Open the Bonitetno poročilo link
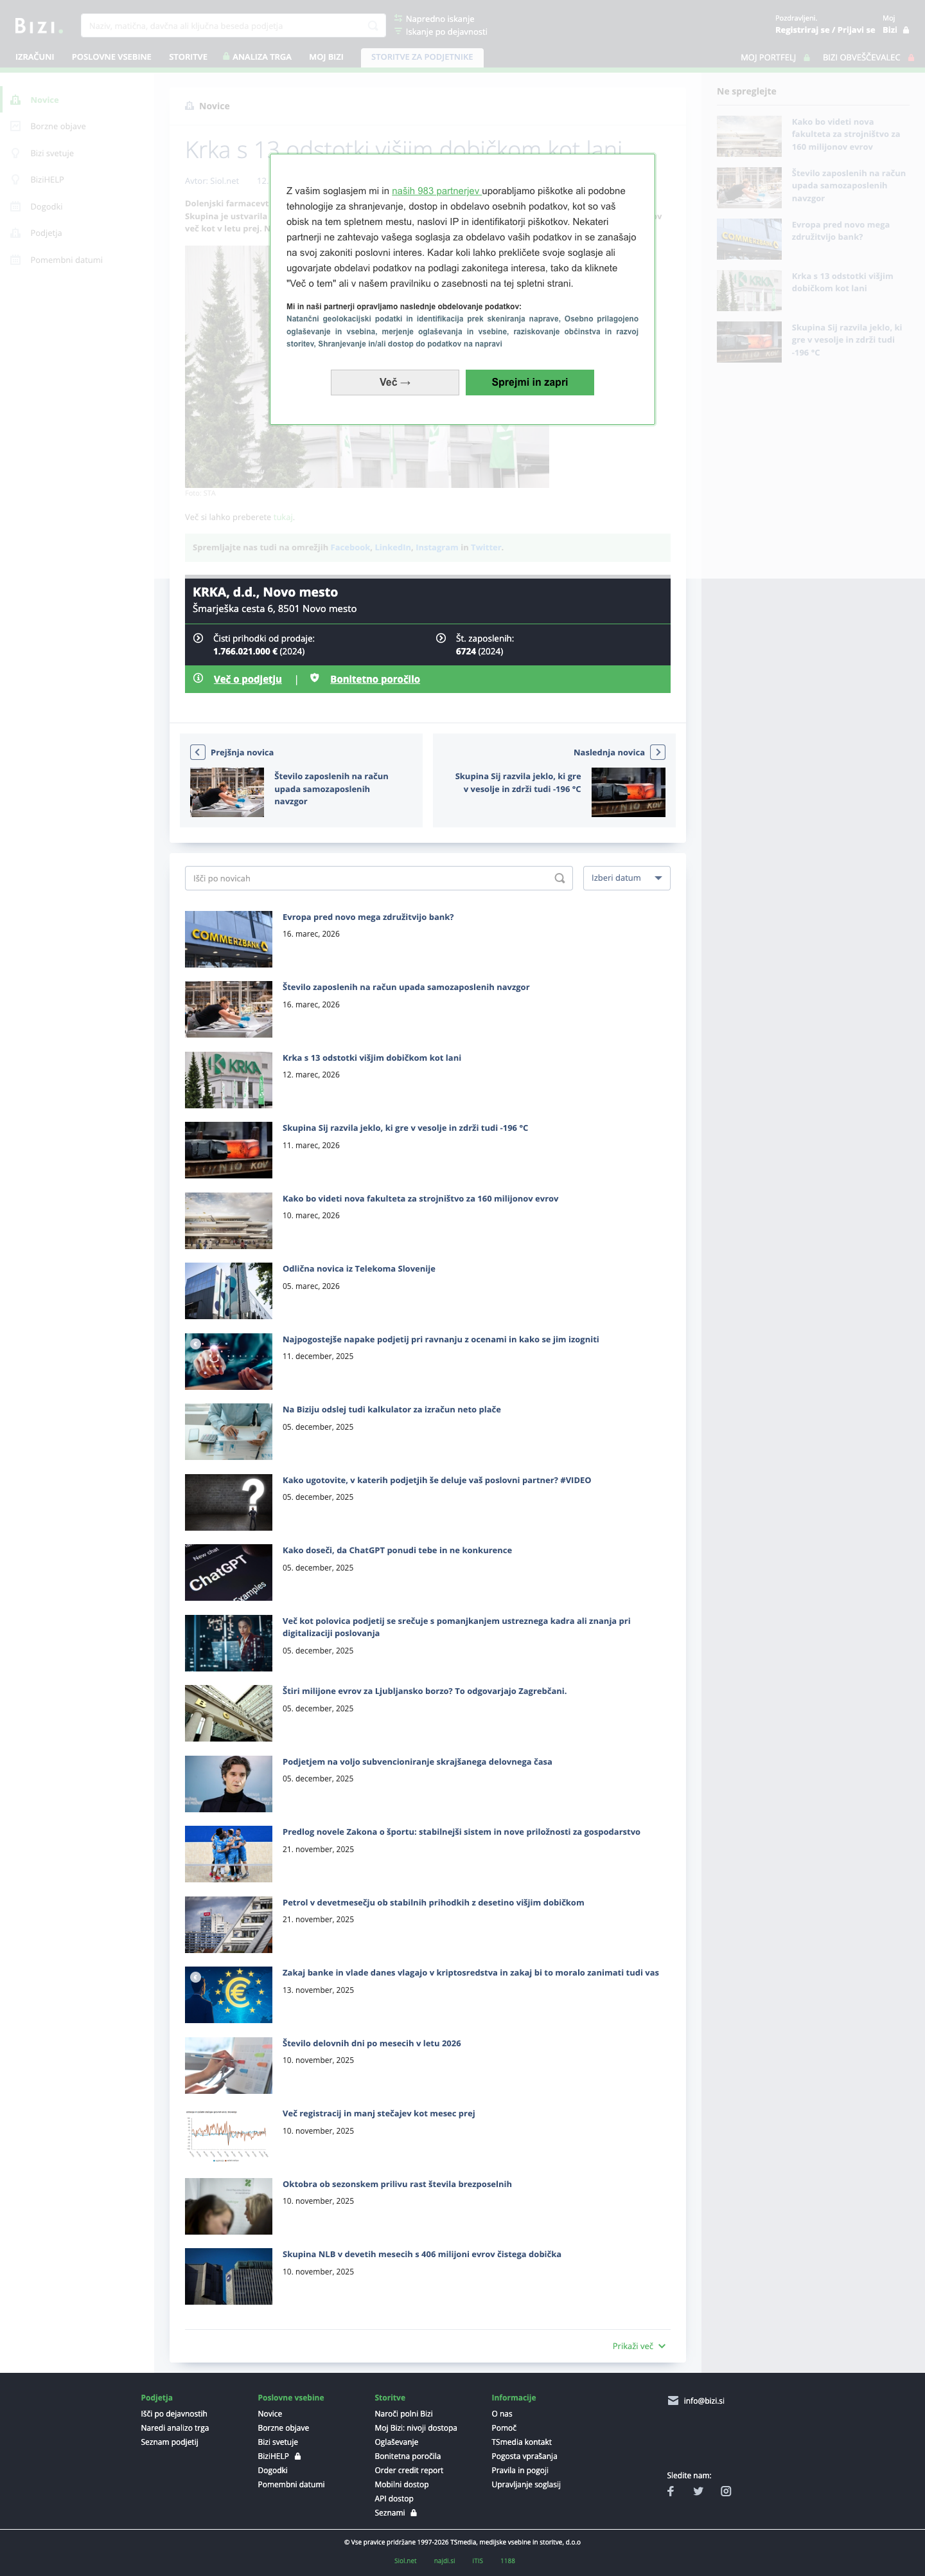The image size is (925, 2576). coord(374,679)
